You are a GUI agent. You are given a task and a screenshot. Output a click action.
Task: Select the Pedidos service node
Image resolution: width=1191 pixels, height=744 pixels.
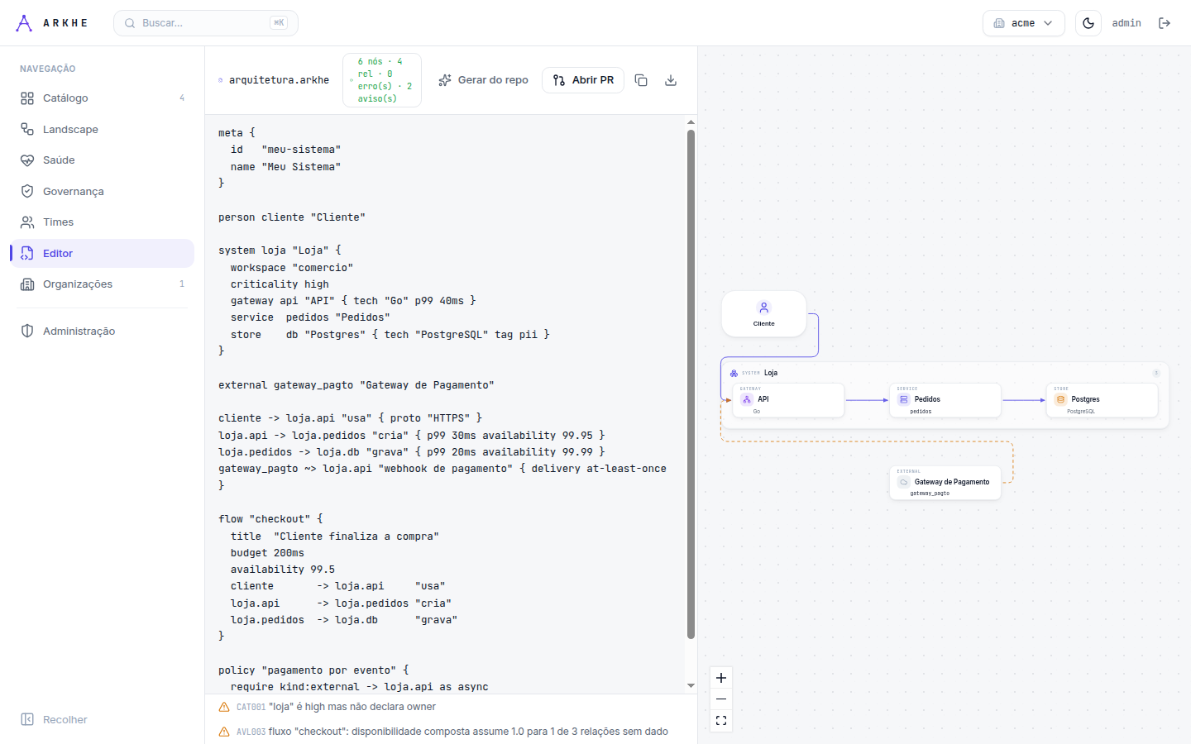tap(945, 400)
